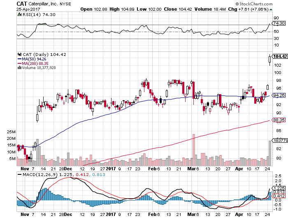Click the 2.5 MACD axis label
The image size is (288, 218).
pos(278,176)
